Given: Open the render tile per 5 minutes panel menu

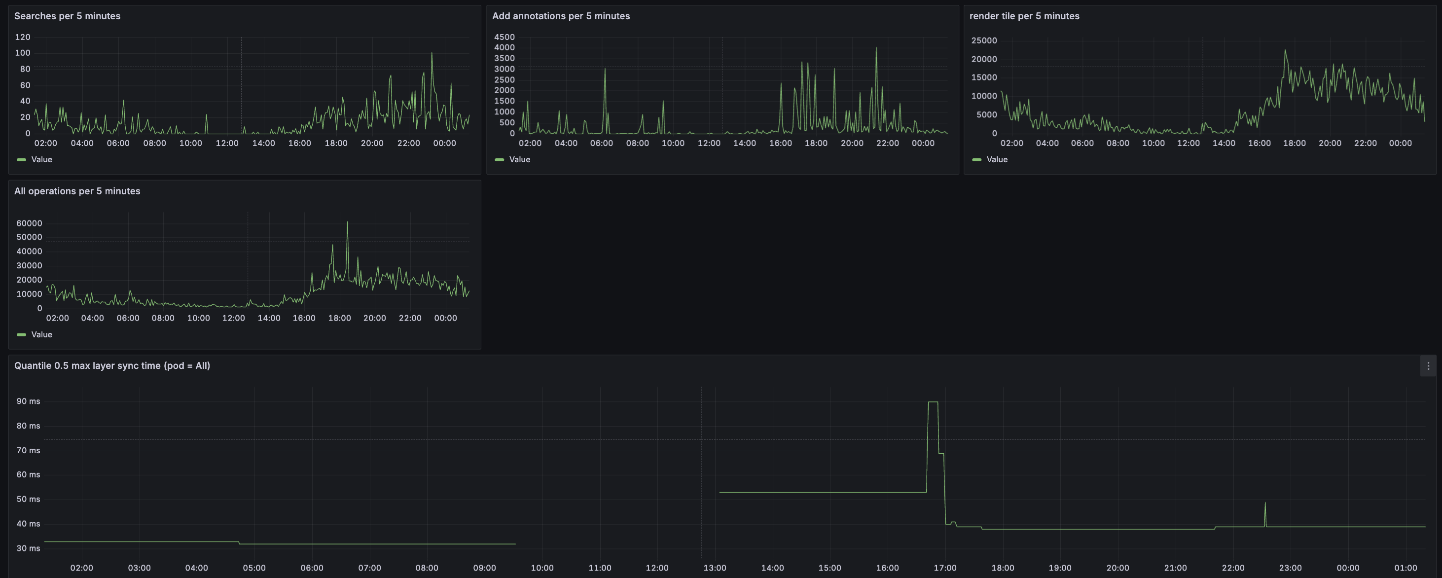Looking at the screenshot, I should tap(1024, 16).
